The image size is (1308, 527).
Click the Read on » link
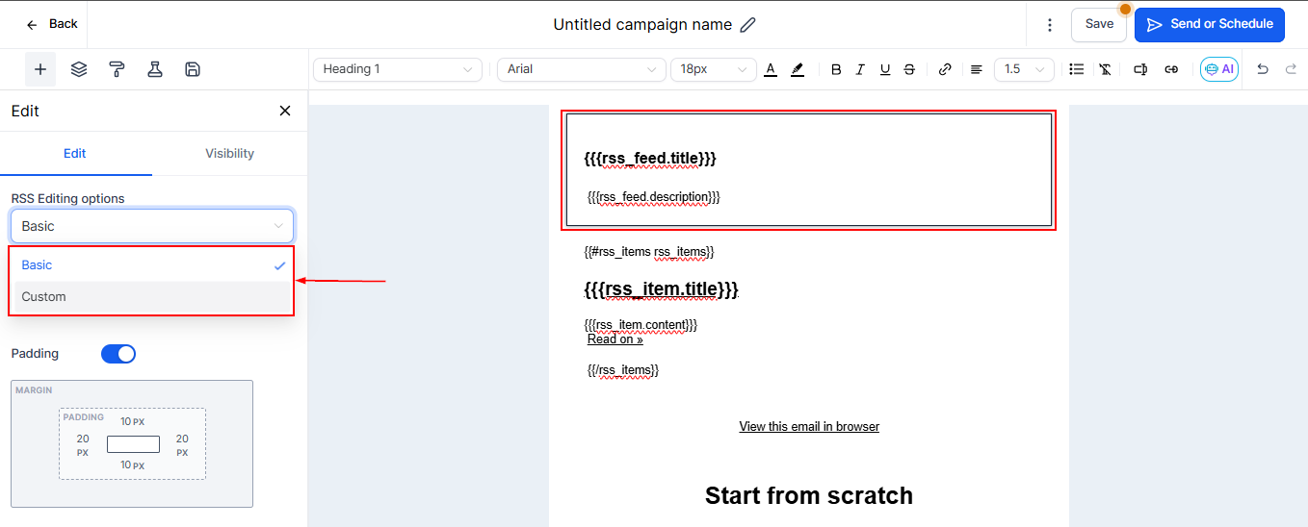(615, 339)
